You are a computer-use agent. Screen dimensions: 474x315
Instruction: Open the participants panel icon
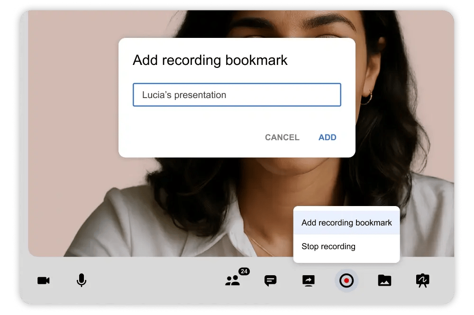point(234,280)
